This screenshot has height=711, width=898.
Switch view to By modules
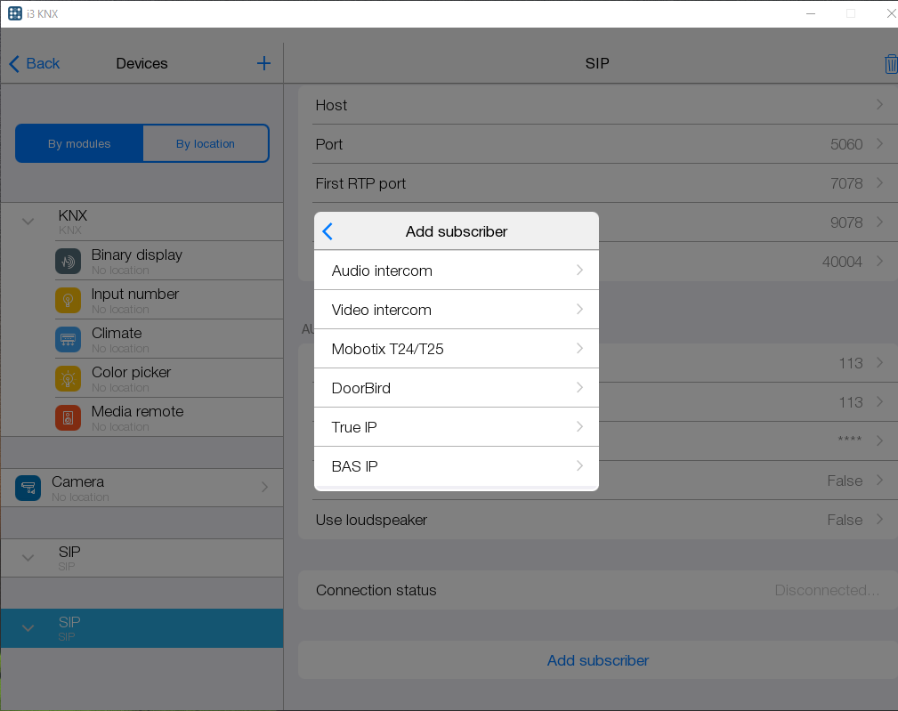click(x=79, y=143)
